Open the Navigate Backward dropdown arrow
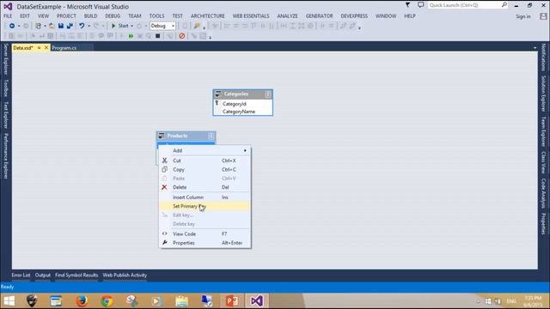This screenshot has width=550, height=309. pyautogui.click(x=19, y=26)
